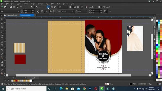Screen dimensions: 162x91
Task: Click the Snap To button
Action: (91, 7)
